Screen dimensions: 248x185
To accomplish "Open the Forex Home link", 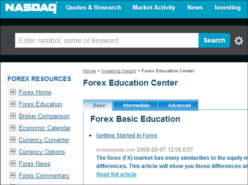I will click(35, 92).
